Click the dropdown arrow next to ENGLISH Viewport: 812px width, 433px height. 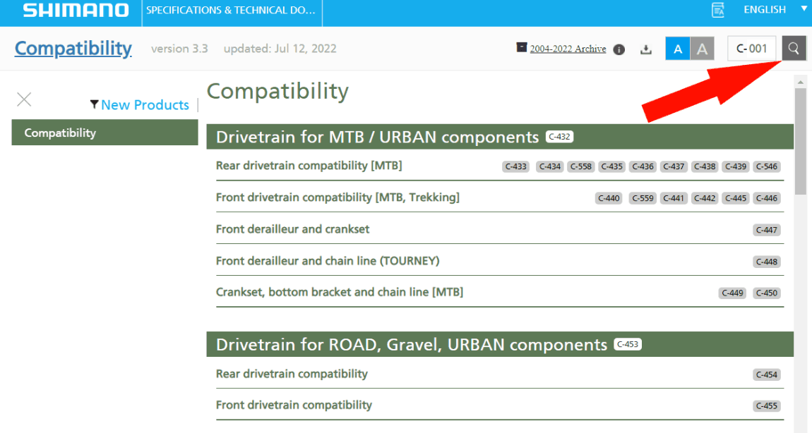coord(804,9)
